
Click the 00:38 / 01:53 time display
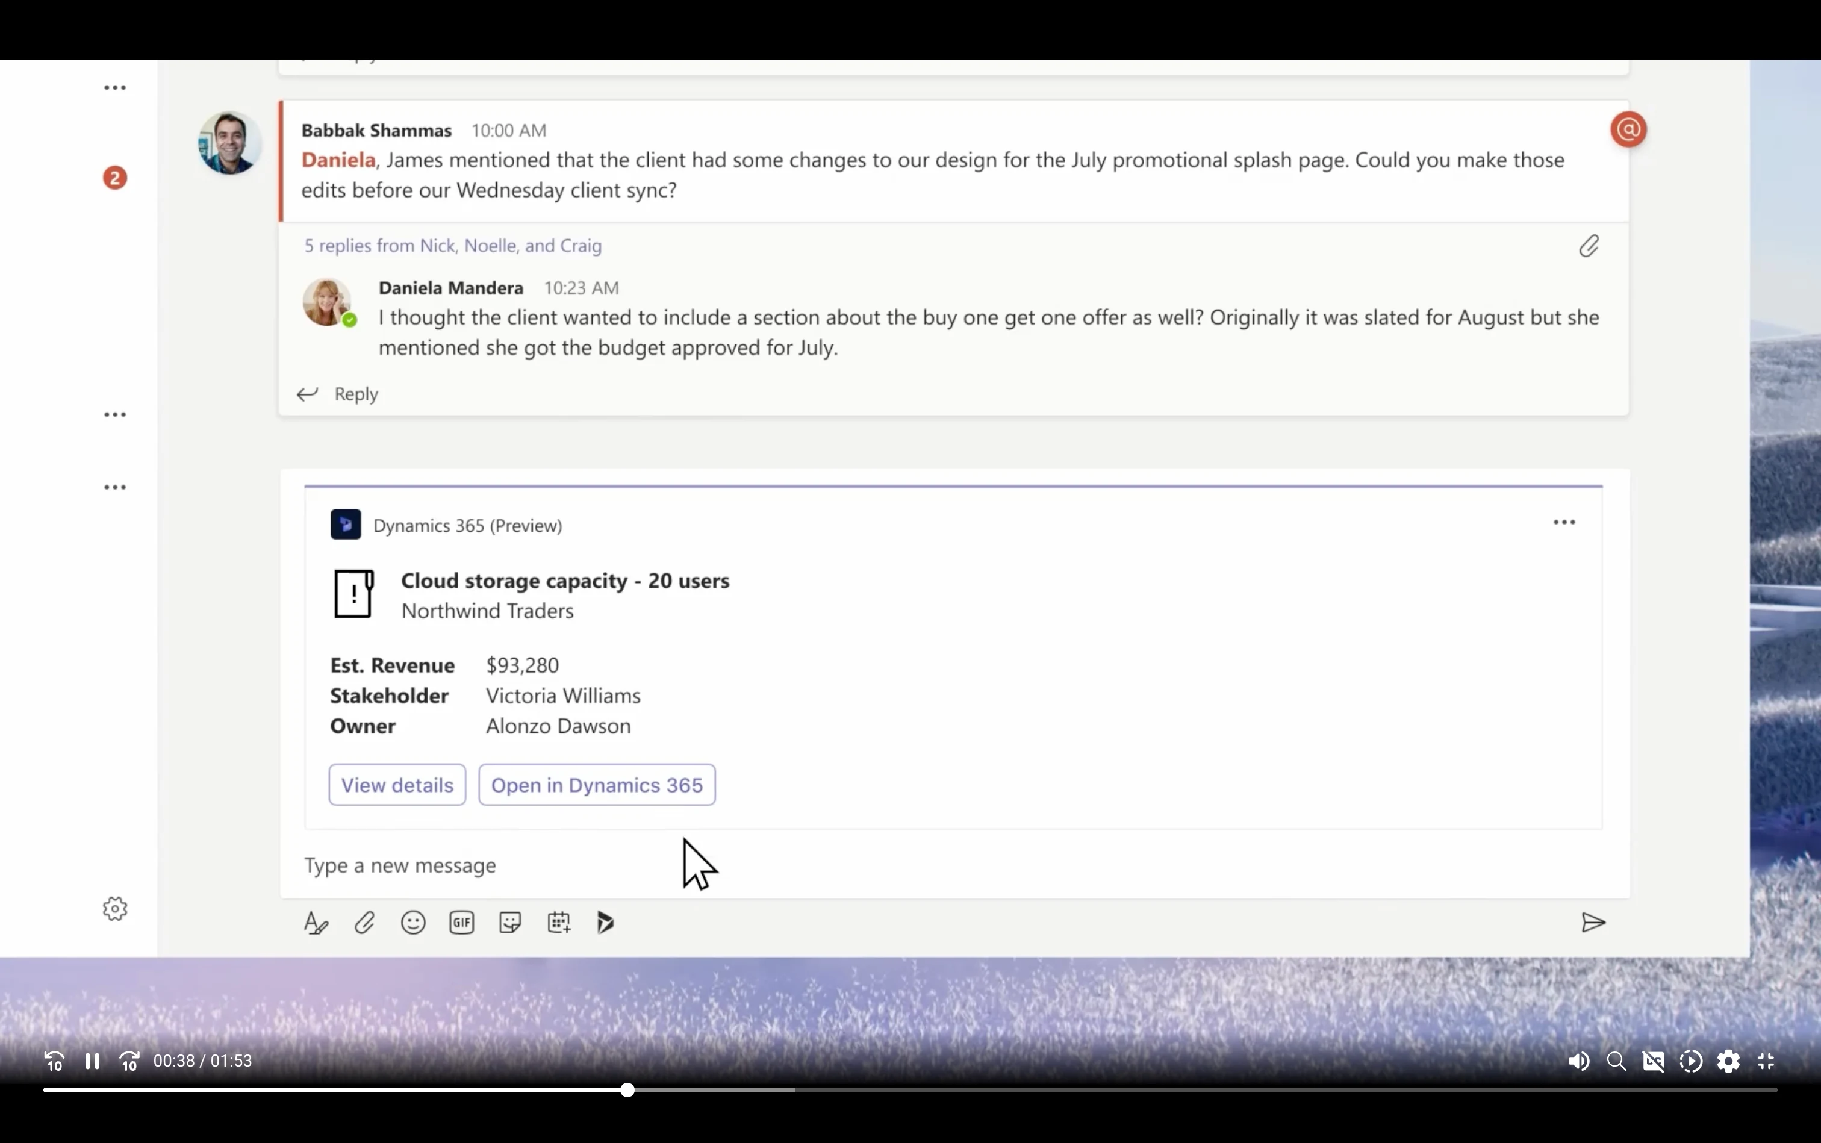click(x=202, y=1061)
